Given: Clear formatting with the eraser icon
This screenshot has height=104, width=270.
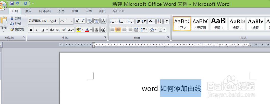Looking at the screenshot, I should (x=90, y=21).
